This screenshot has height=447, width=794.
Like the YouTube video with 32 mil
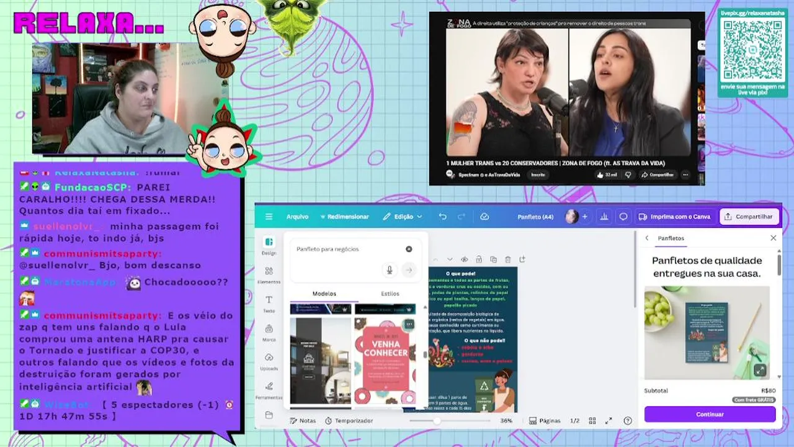pyautogui.click(x=608, y=175)
